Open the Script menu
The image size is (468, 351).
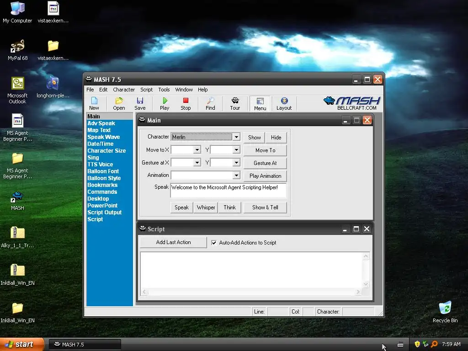pos(147,90)
